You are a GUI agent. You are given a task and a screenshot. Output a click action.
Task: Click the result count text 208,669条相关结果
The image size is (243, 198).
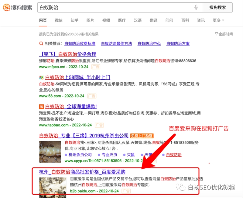(x=83, y=34)
